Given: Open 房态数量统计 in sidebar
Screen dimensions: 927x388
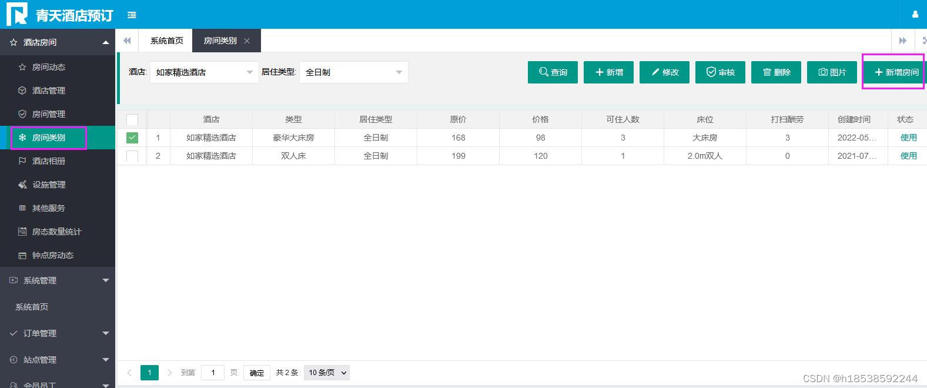Looking at the screenshot, I should coord(56,232).
